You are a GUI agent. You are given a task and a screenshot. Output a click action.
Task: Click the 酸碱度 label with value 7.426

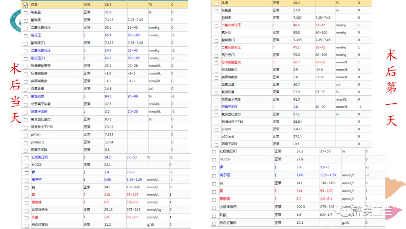[36, 20]
